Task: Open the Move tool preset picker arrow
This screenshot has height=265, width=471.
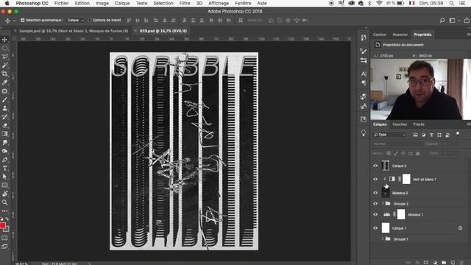Action: [x=14, y=21]
